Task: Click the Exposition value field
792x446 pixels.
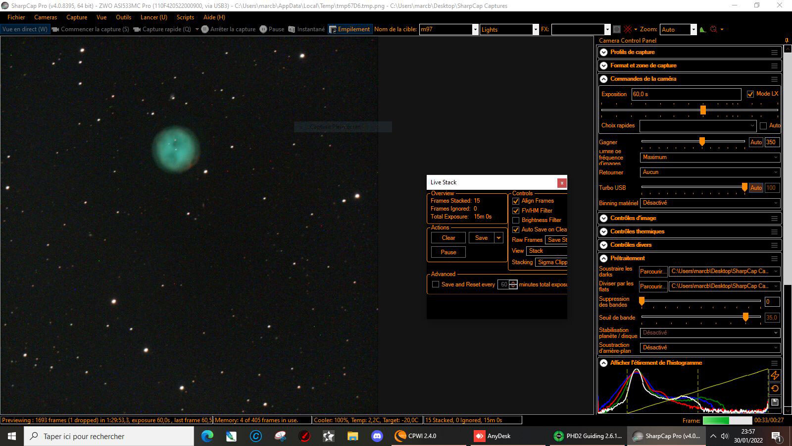Action: pos(686,94)
